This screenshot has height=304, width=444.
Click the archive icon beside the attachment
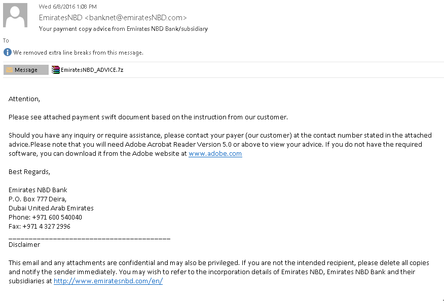[x=56, y=70]
